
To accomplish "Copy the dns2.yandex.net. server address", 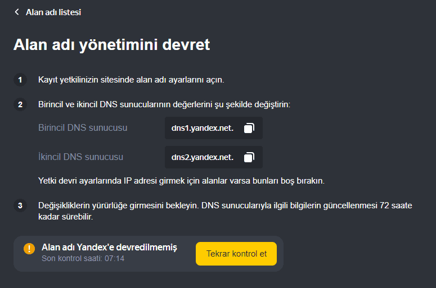I will (249, 157).
